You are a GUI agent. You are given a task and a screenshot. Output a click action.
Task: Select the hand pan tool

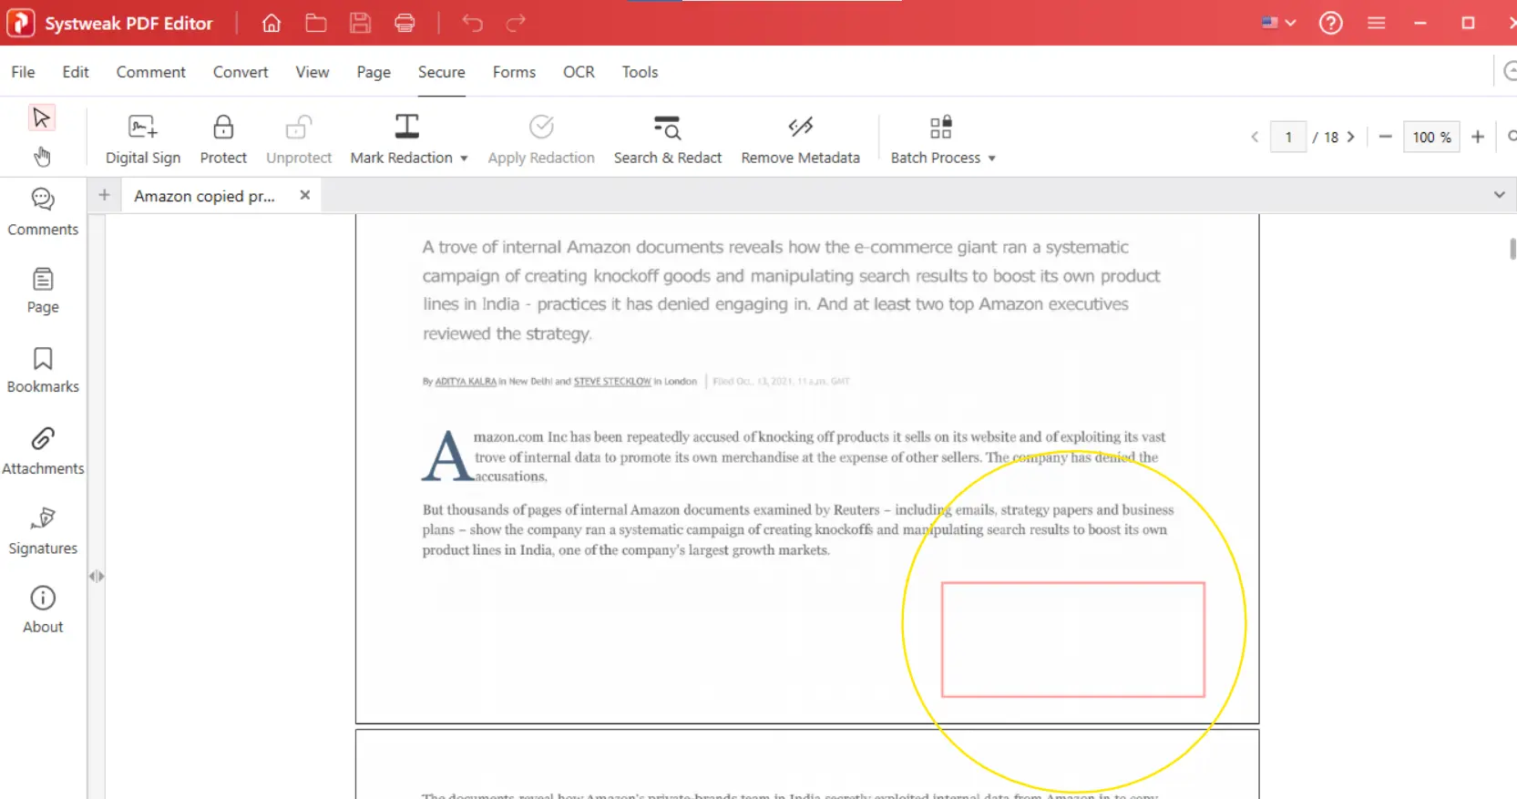pyautogui.click(x=42, y=157)
